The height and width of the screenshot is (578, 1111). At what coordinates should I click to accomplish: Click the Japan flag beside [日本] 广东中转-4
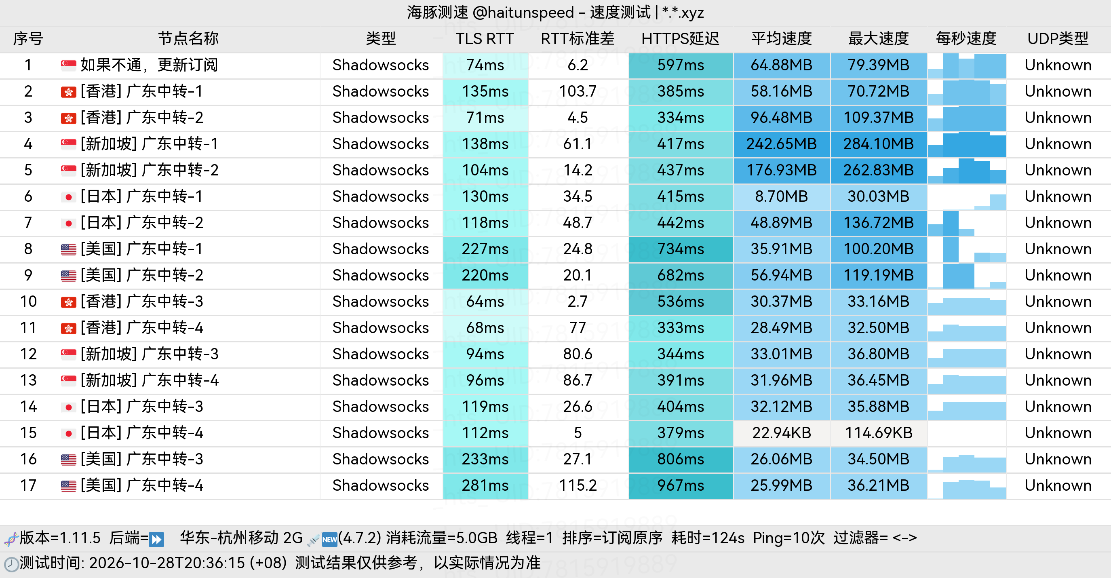click(69, 433)
